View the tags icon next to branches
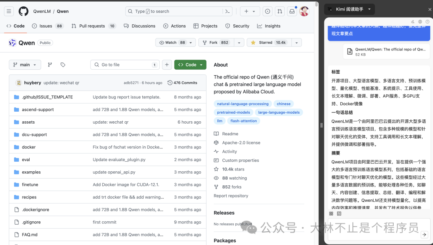The height and width of the screenshot is (245, 433). pos(63,64)
